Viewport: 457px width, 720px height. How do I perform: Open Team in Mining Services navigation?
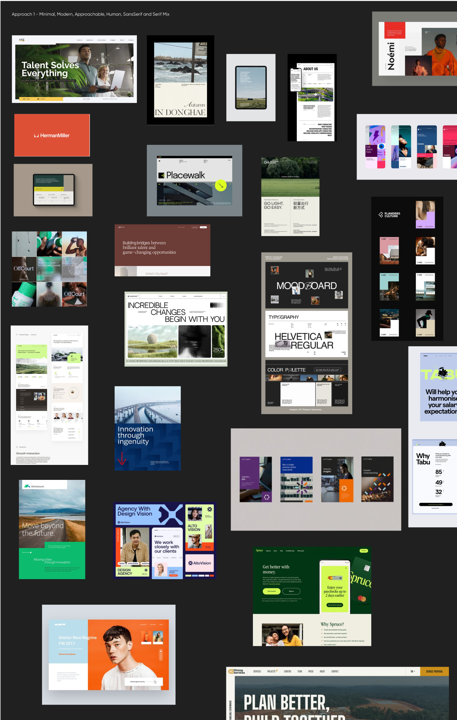click(x=300, y=671)
